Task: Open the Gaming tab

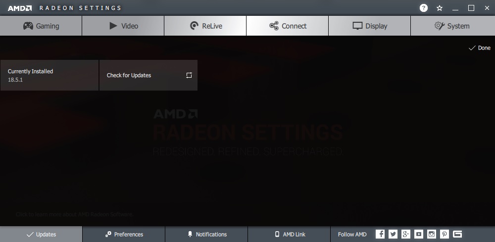Action: (41, 26)
